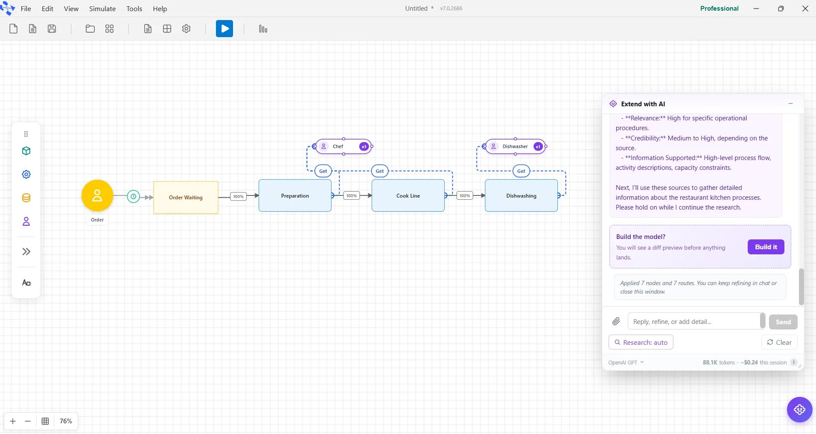Select the Chef resource node
This screenshot has width=816, height=434.
tap(343, 146)
